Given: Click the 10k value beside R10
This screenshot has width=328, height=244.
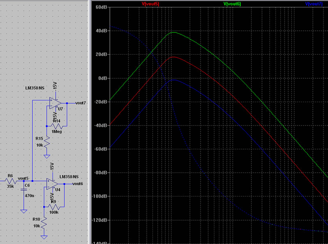Looking at the screenshot, I should point(36,226).
